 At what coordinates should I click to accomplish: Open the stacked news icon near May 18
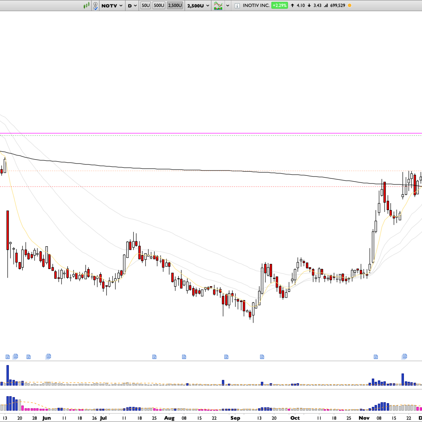pos(15,356)
